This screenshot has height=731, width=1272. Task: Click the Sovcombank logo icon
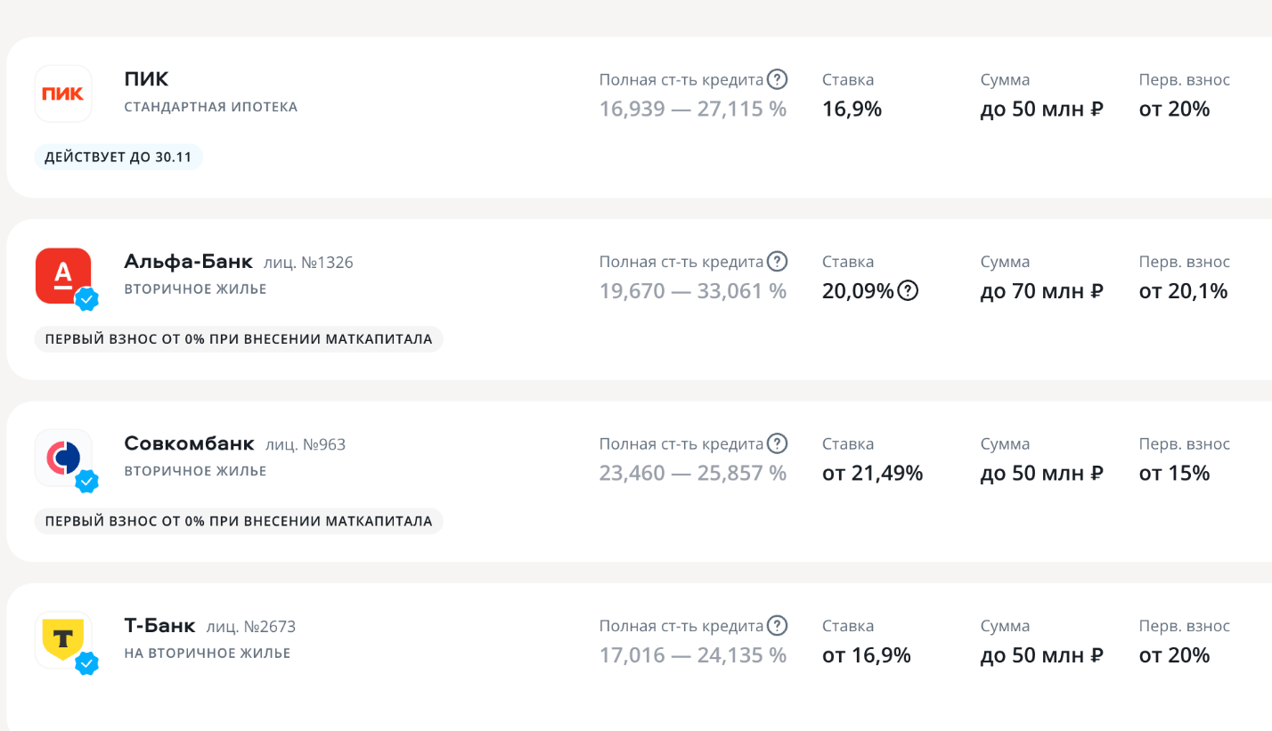(63, 458)
